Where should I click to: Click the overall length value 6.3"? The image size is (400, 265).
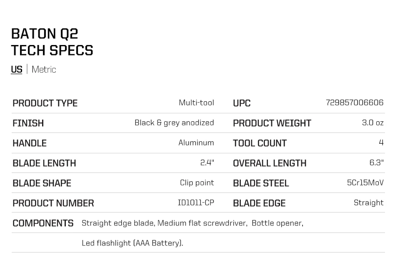[377, 162]
